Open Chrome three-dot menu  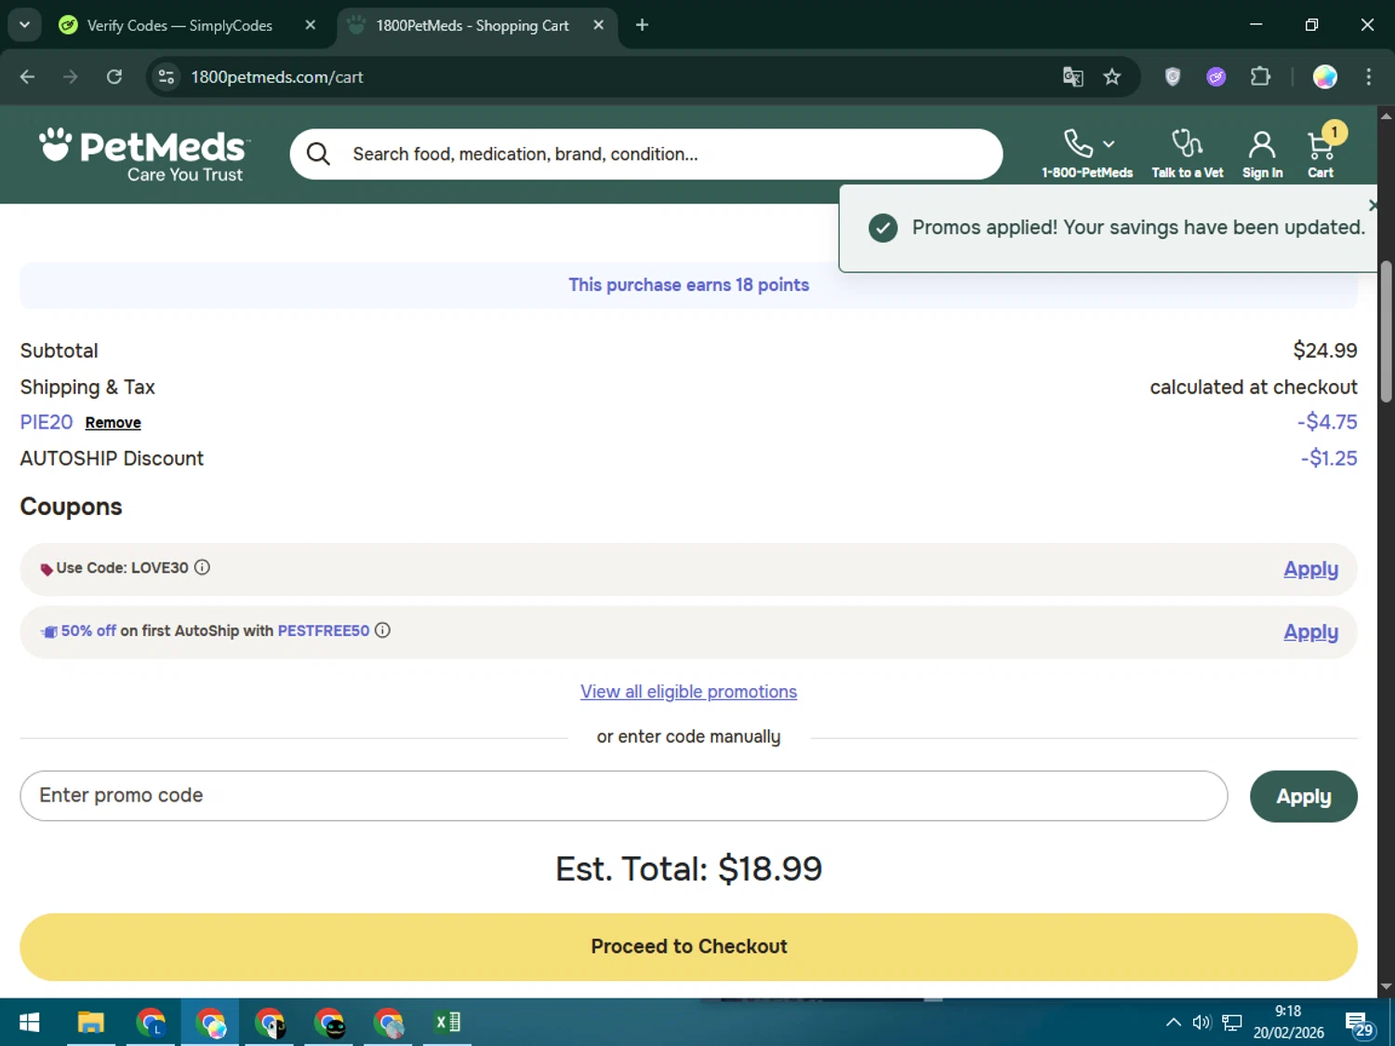click(x=1368, y=77)
